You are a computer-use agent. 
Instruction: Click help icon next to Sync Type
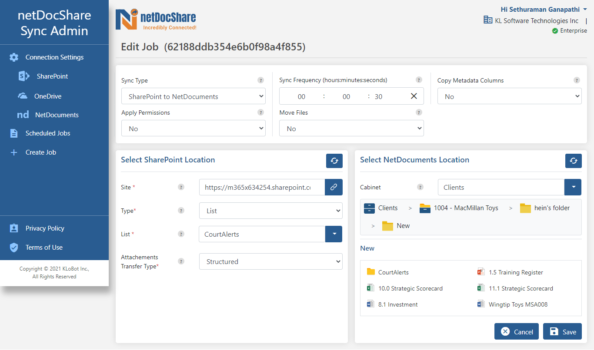(x=260, y=80)
